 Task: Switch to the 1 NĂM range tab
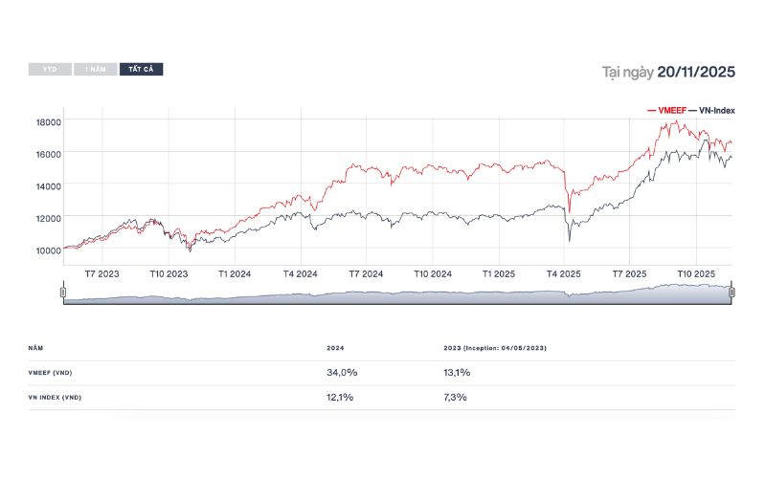(x=95, y=70)
